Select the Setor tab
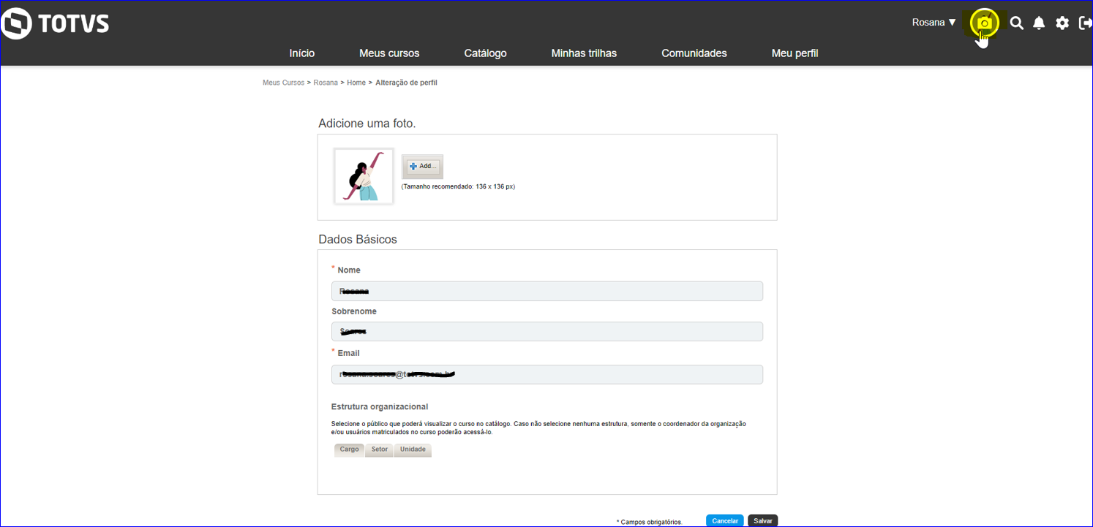Viewport: 1093px width, 527px height. [379, 450]
